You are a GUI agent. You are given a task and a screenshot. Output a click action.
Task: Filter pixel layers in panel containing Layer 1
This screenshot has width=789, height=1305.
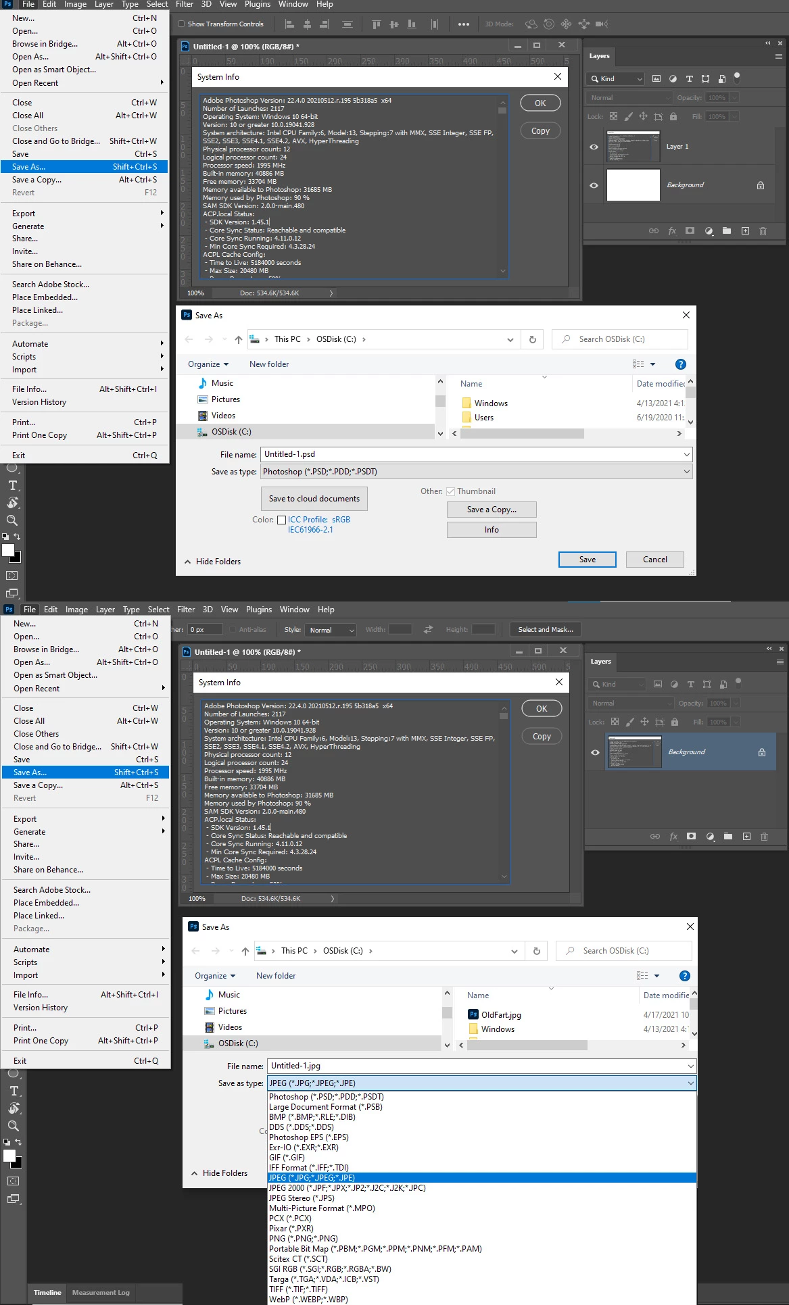(656, 78)
